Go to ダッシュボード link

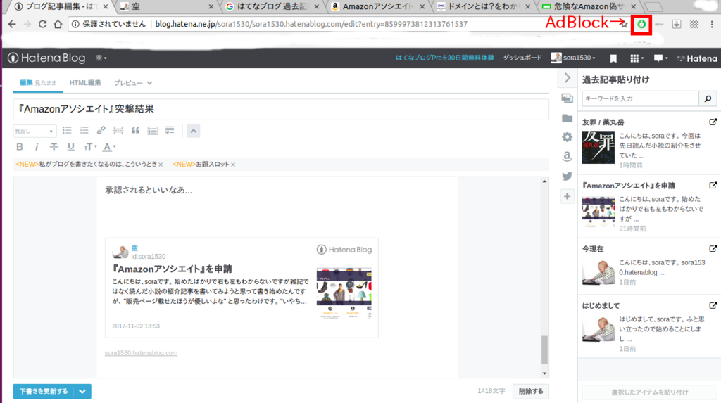point(522,58)
